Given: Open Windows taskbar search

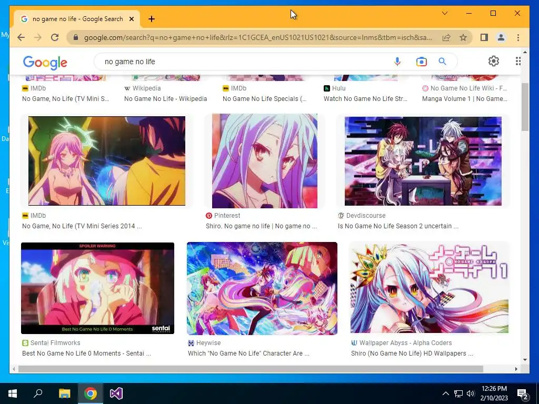Looking at the screenshot, I should point(38,393).
